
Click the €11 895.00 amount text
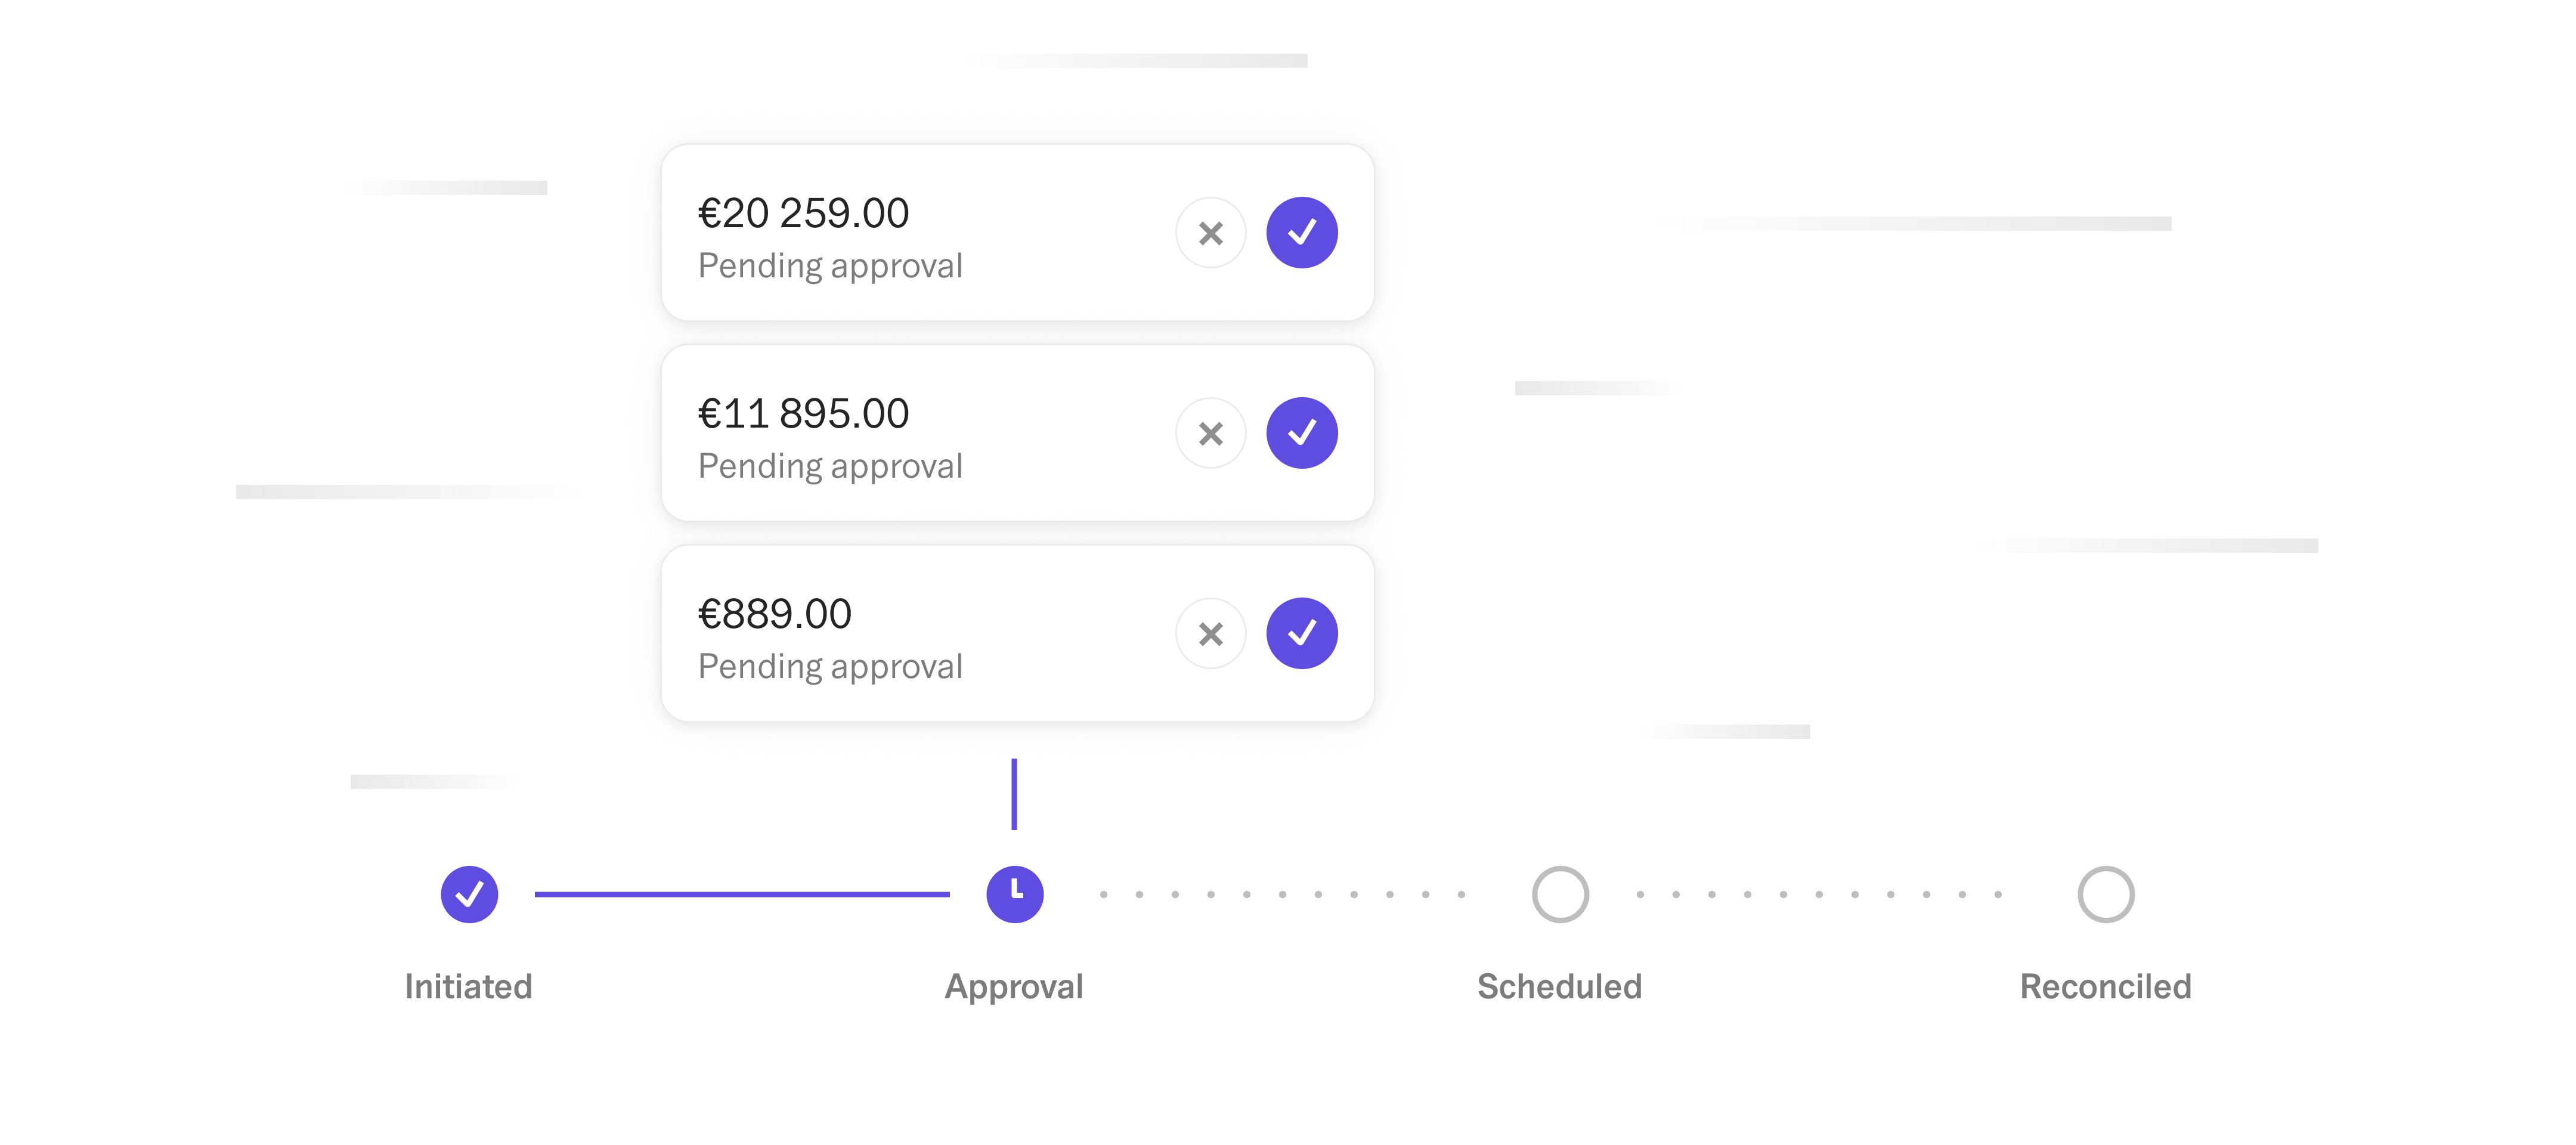click(803, 413)
